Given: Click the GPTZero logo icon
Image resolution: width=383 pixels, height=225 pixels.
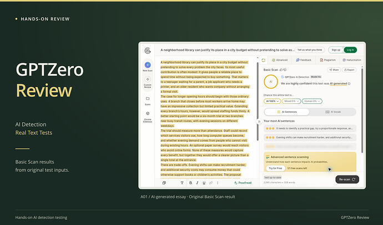Looking at the screenshot, I should click(x=148, y=51).
